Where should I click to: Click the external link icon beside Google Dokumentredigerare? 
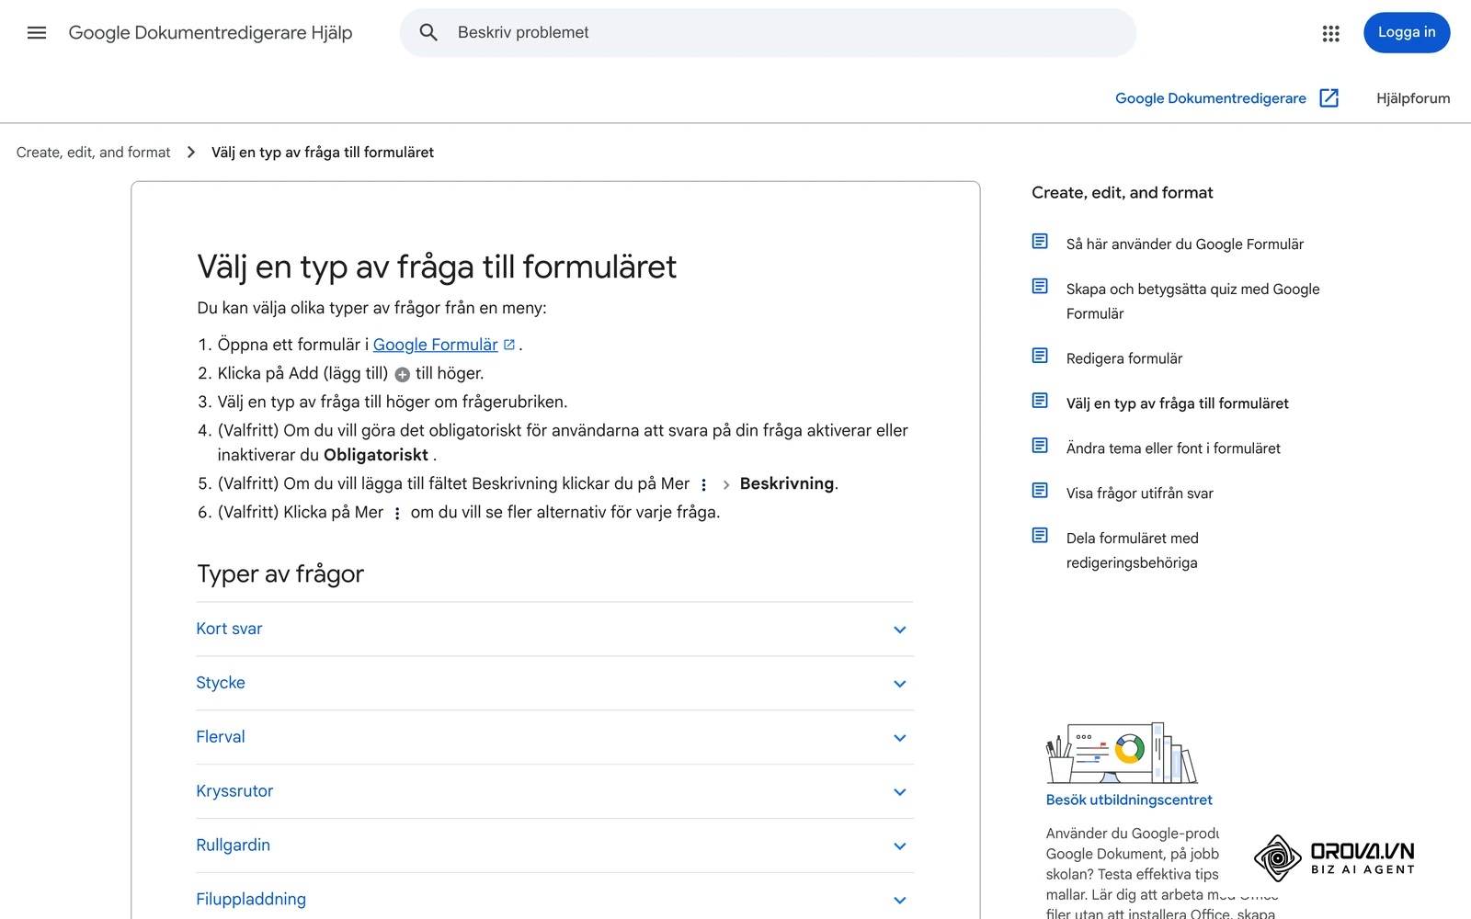tap(1328, 98)
